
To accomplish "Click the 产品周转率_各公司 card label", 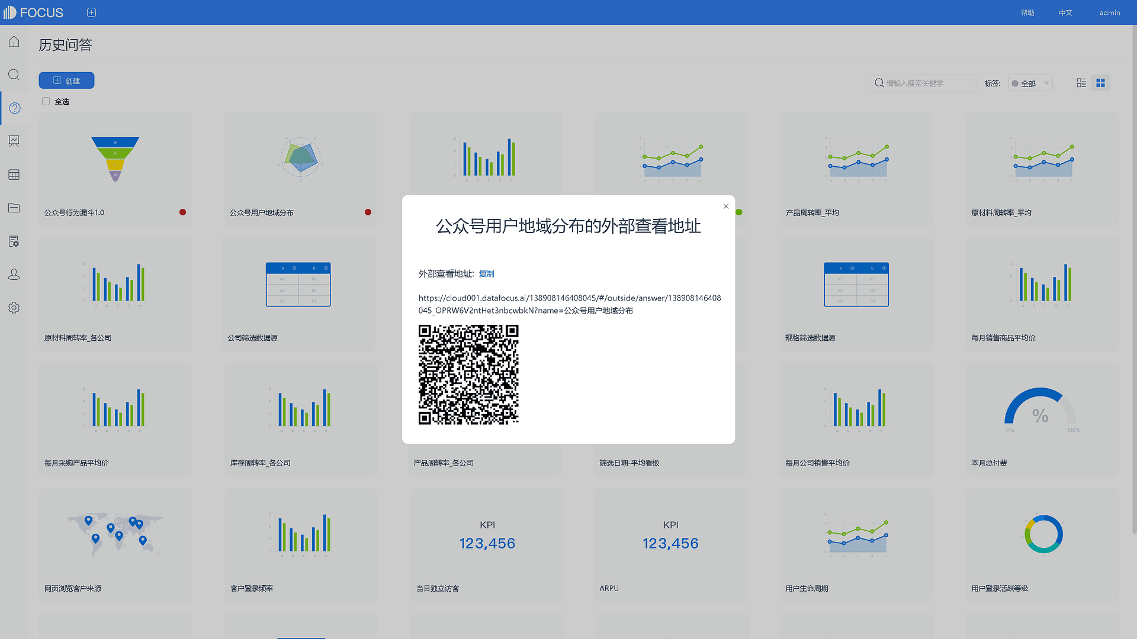I will pos(444,463).
